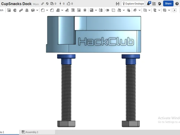The width and height of the screenshot is (180, 135).
Task: Select the Boolean tool
Action: [107, 10]
